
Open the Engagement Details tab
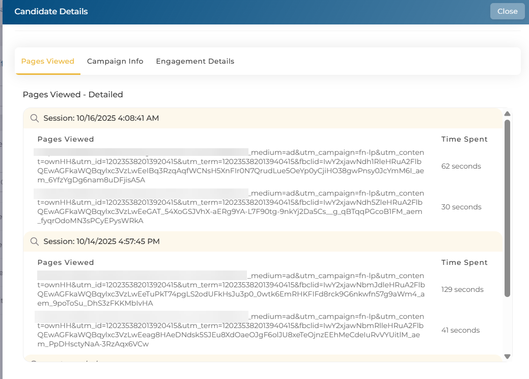click(195, 61)
